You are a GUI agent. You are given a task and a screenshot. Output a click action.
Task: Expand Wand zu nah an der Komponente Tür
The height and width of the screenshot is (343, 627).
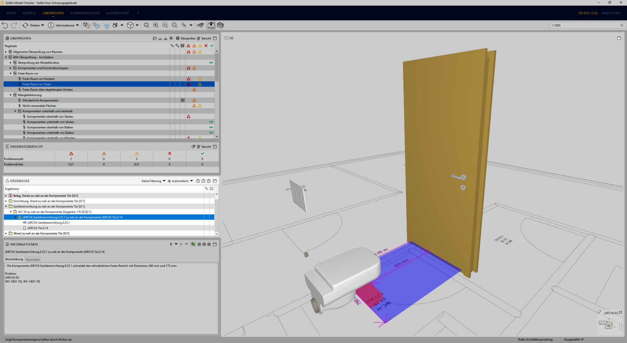(6, 234)
